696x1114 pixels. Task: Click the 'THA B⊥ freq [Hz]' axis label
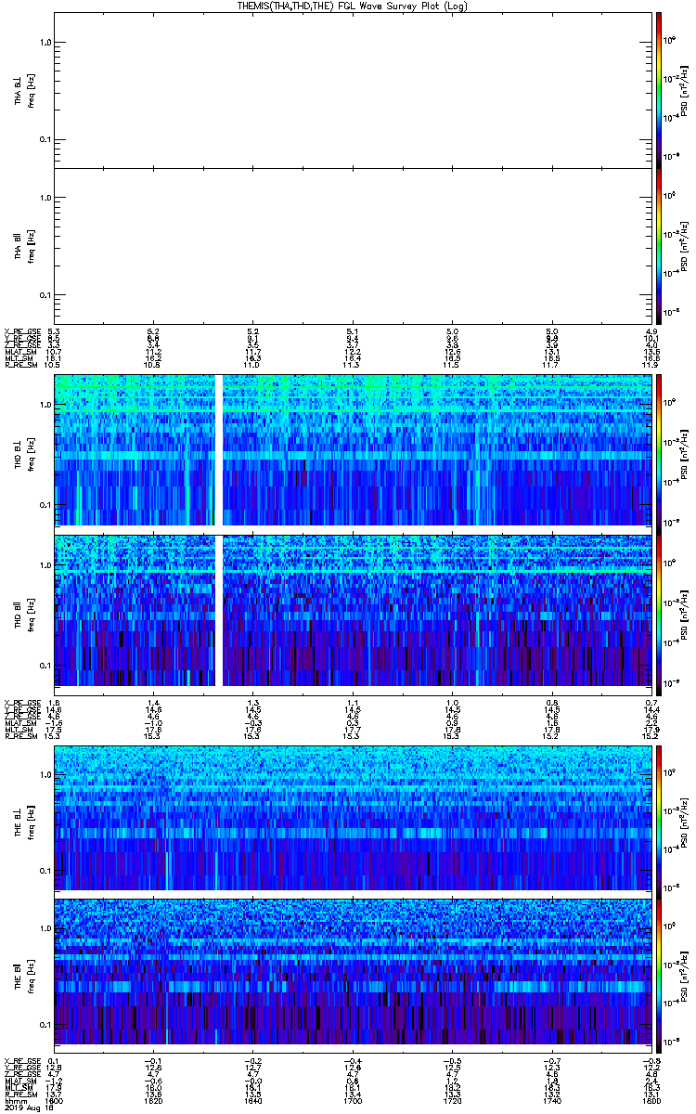coord(24,90)
